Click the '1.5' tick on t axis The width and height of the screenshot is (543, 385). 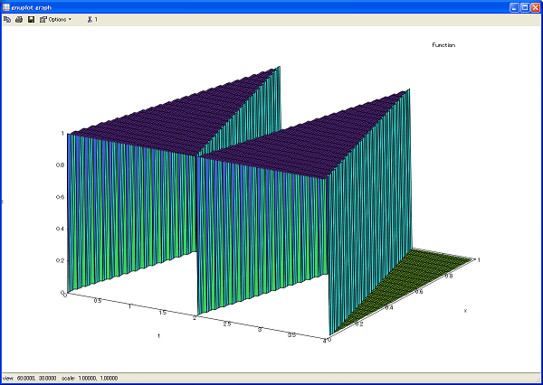click(x=162, y=313)
